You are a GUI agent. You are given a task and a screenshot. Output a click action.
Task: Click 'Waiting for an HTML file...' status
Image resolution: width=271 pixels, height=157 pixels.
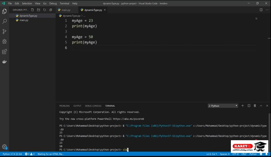point(50,154)
